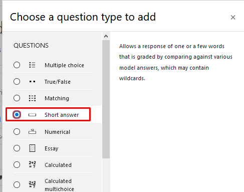Click the Calculated multichoice label
This screenshot has width=244, height=192.
[59, 185]
